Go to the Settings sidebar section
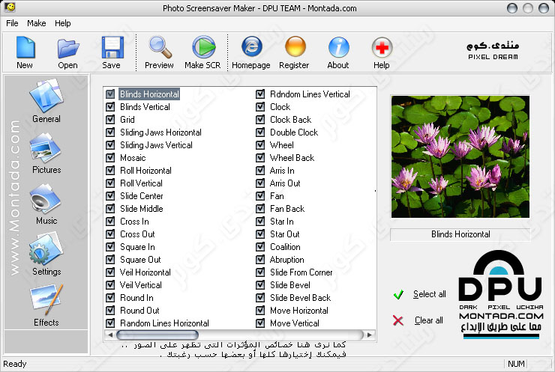 [x=46, y=254]
